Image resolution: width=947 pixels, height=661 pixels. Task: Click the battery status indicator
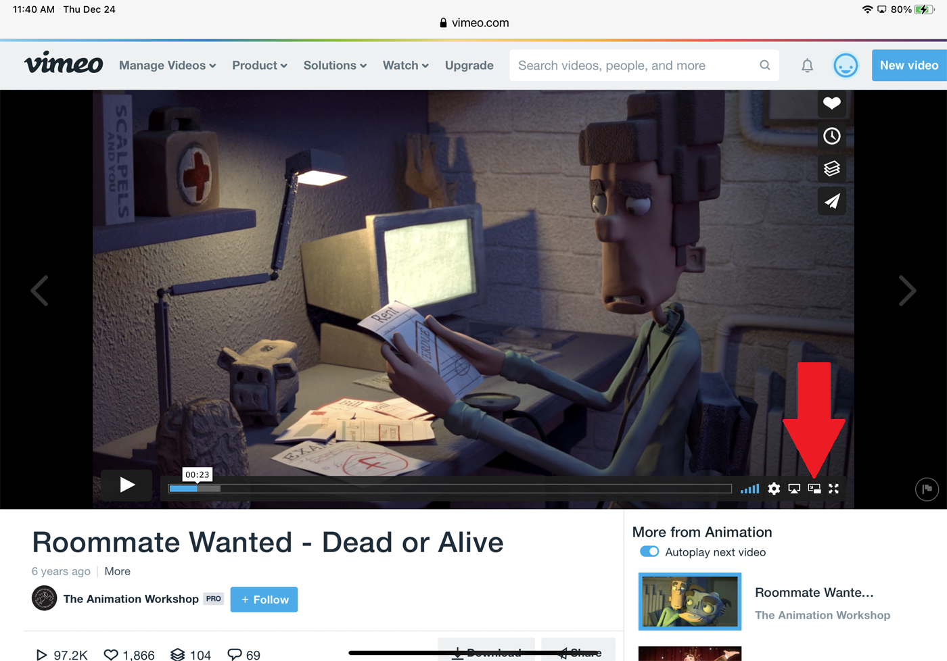coord(924,9)
